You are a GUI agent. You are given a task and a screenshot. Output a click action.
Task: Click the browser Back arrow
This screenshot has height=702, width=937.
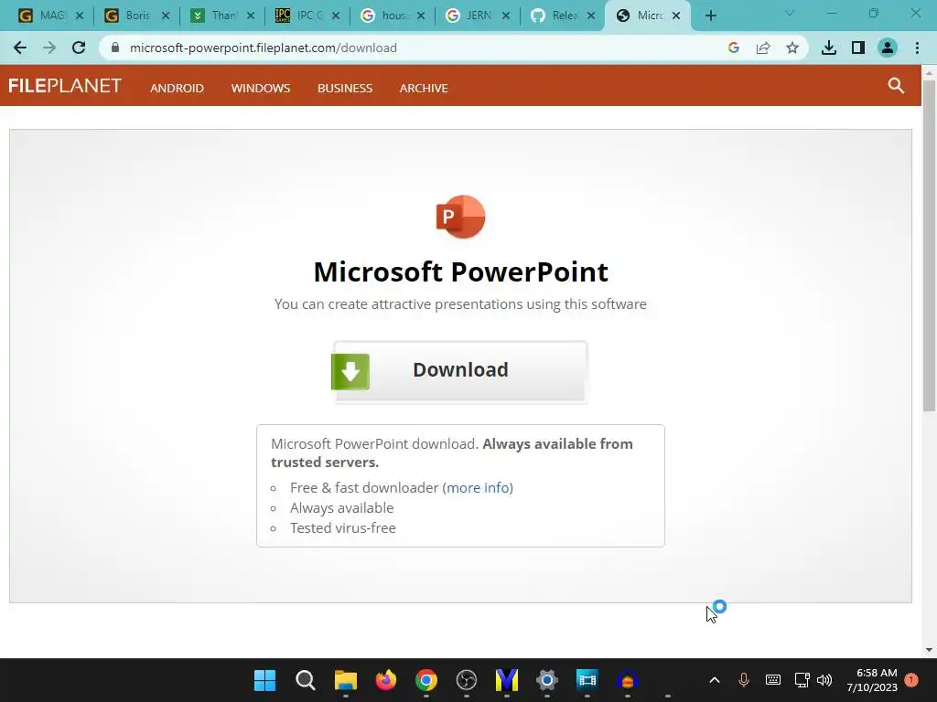tap(20, 48)
